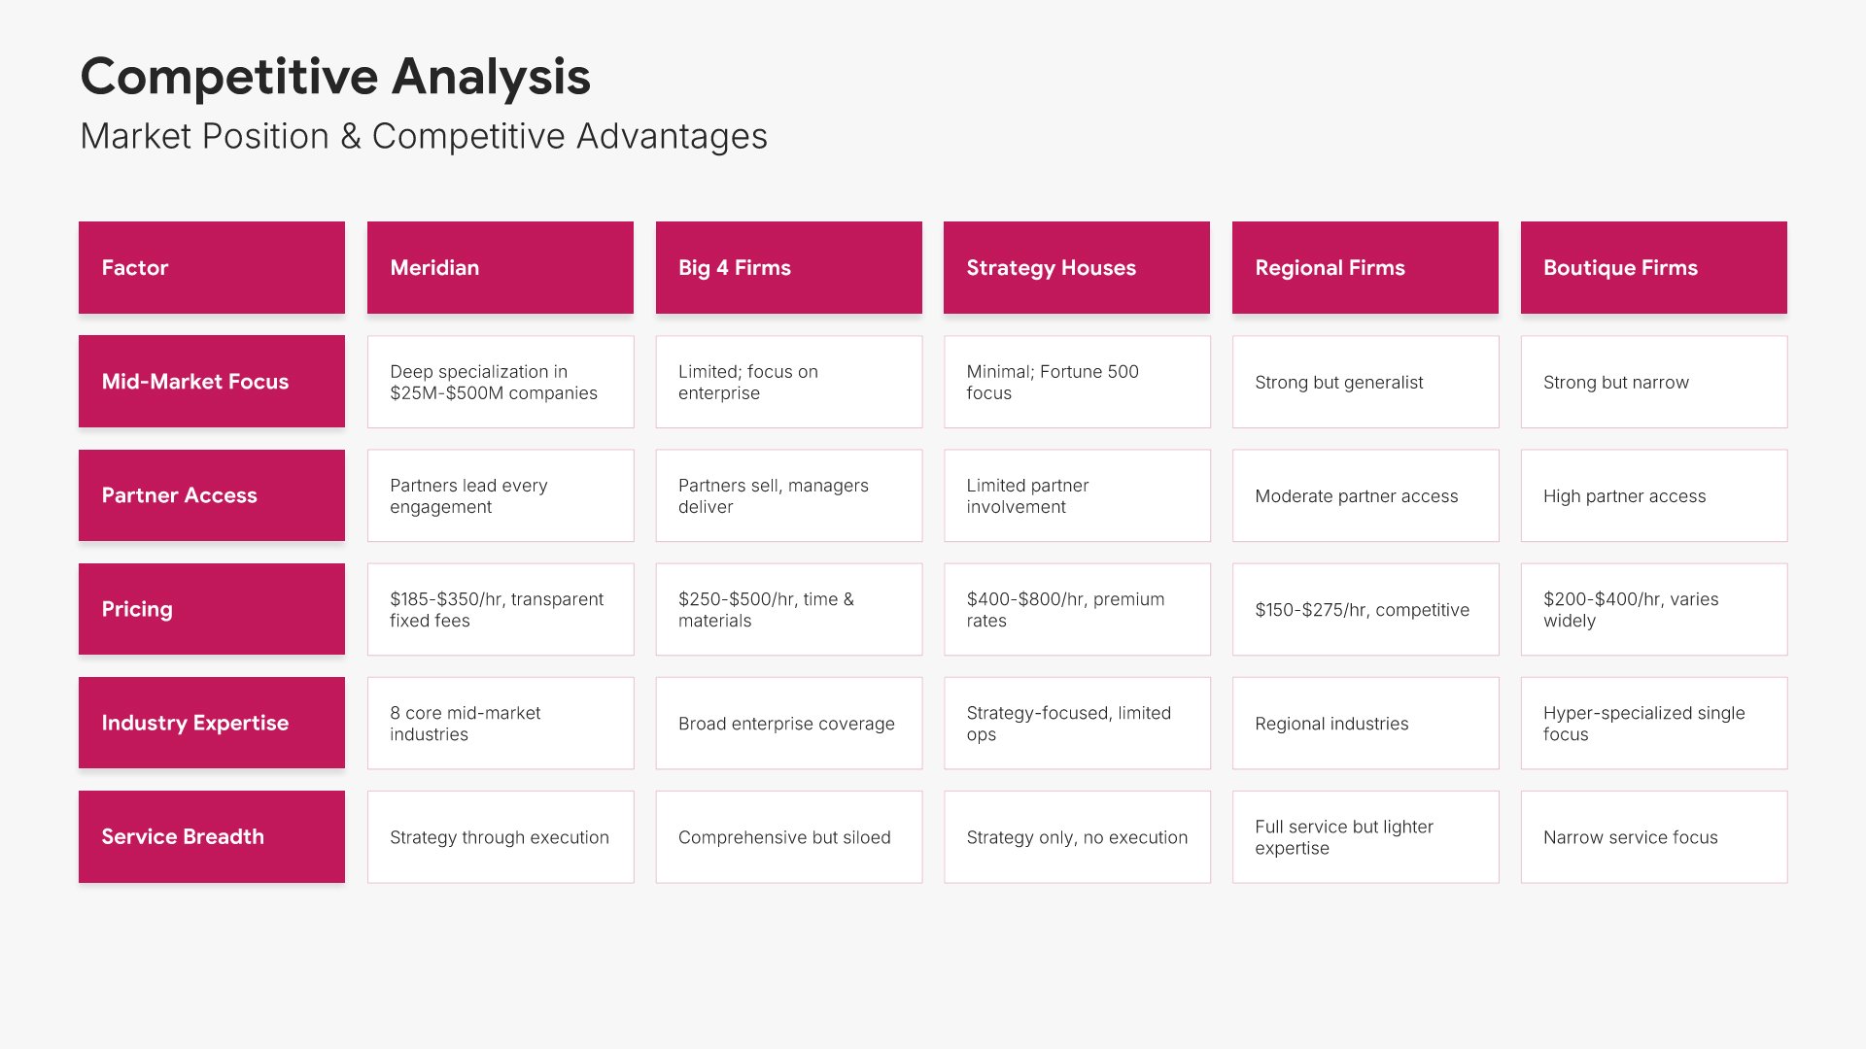
Task: Click the $400-$800/hr premium rates cell
Action: point(1076,609)
